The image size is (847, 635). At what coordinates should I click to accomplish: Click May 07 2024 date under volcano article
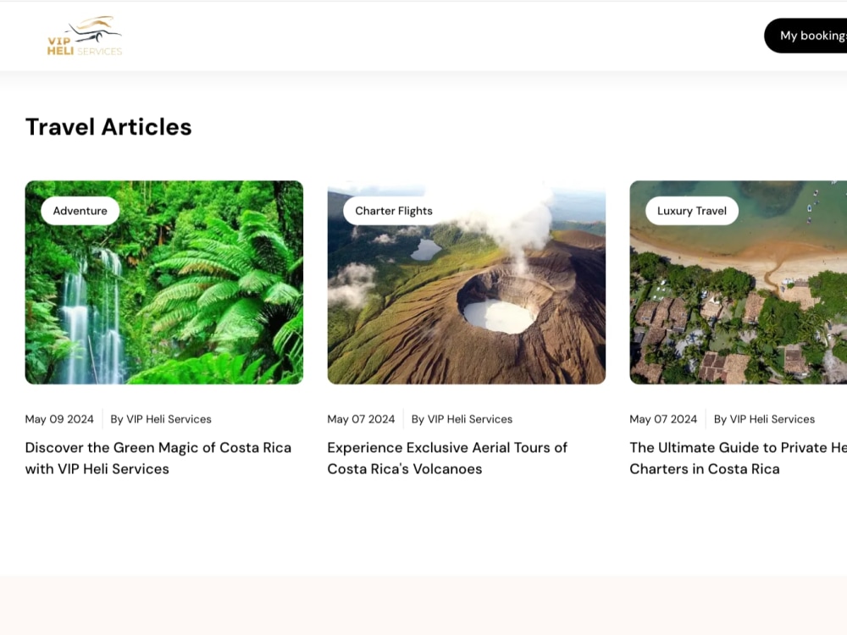coord(362,419)
